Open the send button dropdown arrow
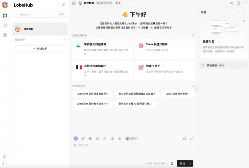The width and height of the screenshot is (249, 168). (191, 163)
